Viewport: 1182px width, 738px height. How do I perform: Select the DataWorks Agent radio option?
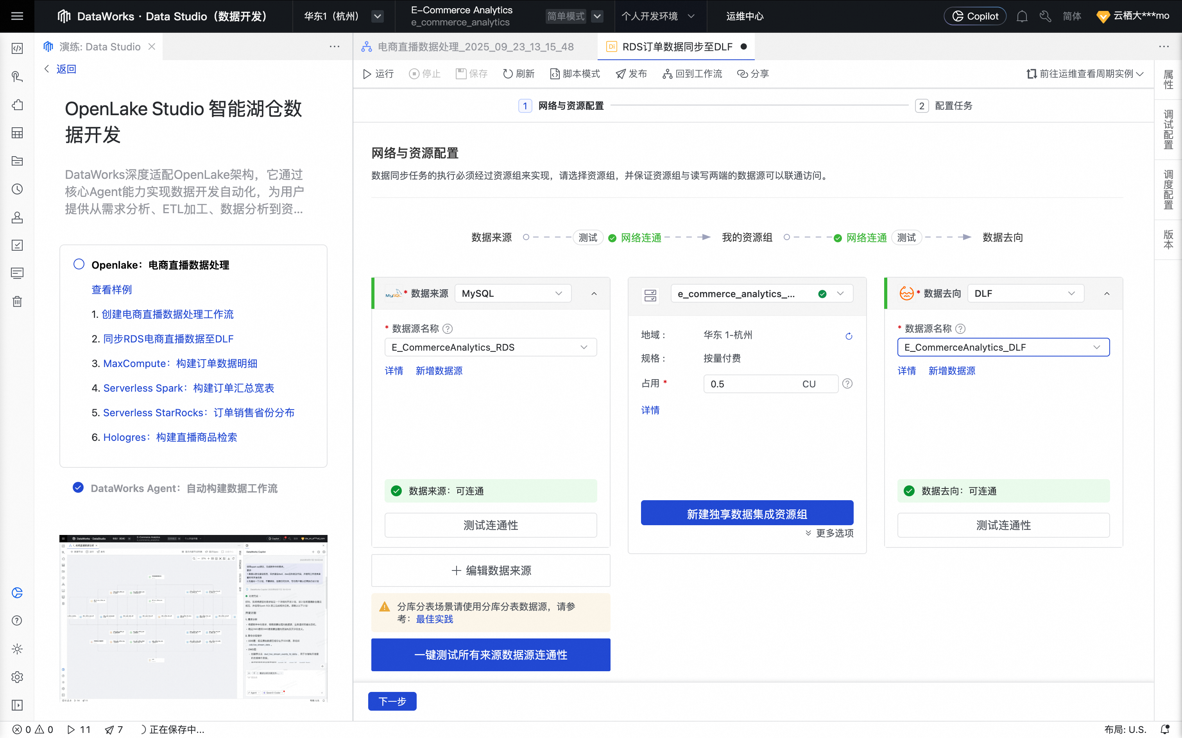[x=78, y=488]
